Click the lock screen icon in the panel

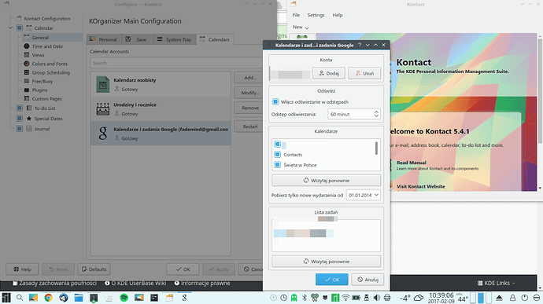point(512,298)
